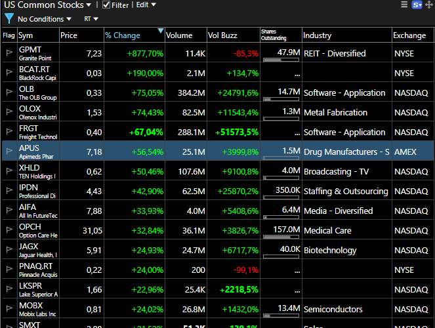Sort by the Volume column header
This screenshot has height=328, width=435.
[x=186, y=35]
